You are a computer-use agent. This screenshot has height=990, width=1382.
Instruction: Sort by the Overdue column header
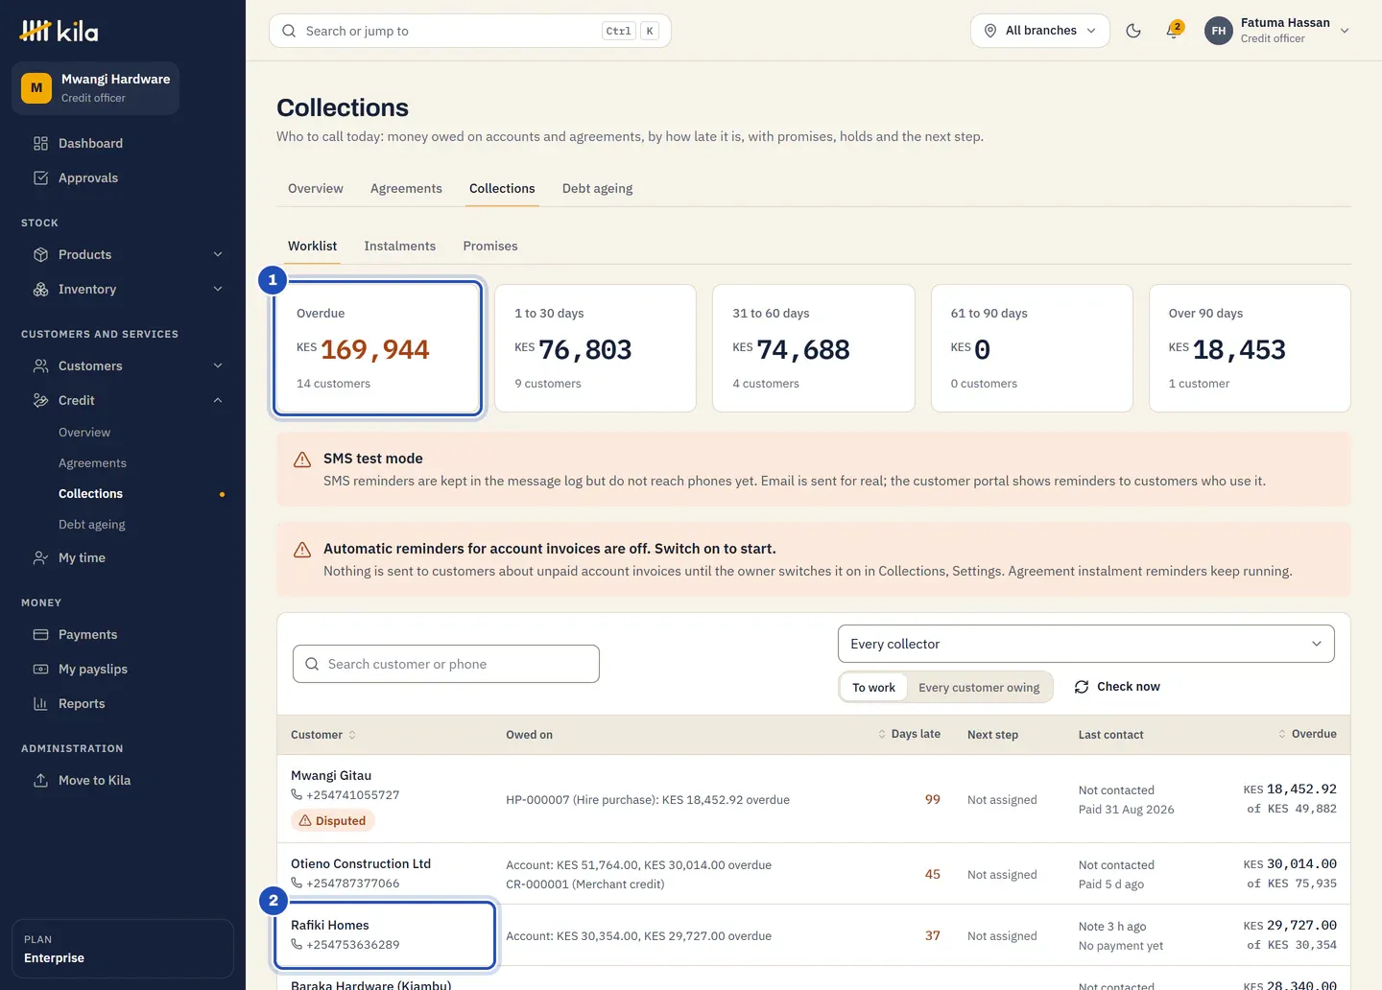pyautogui.click(x=1307, y=734)
